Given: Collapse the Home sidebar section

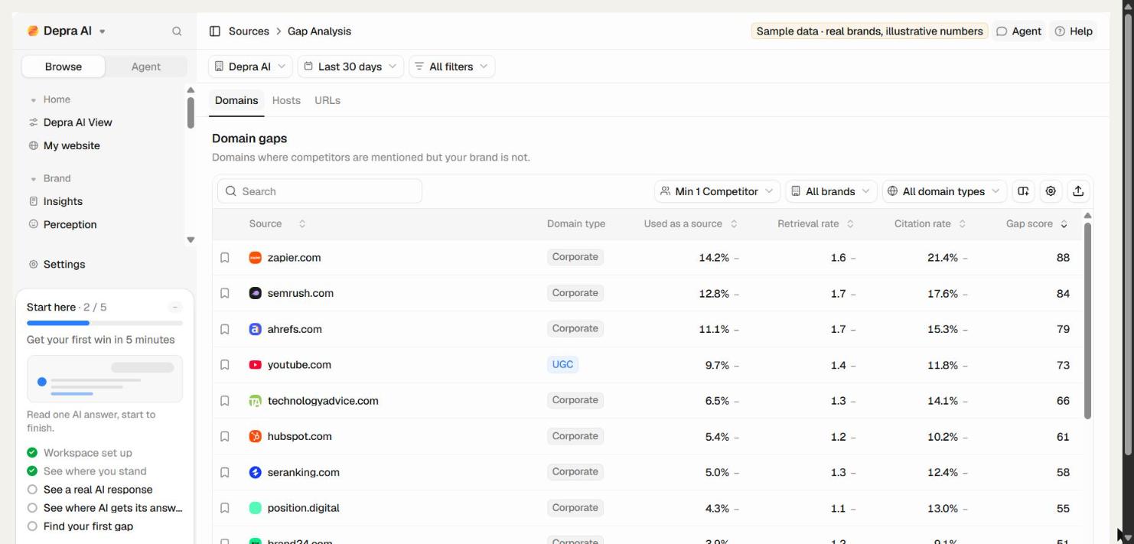Looking at the screenshot, I should (51, 99).
